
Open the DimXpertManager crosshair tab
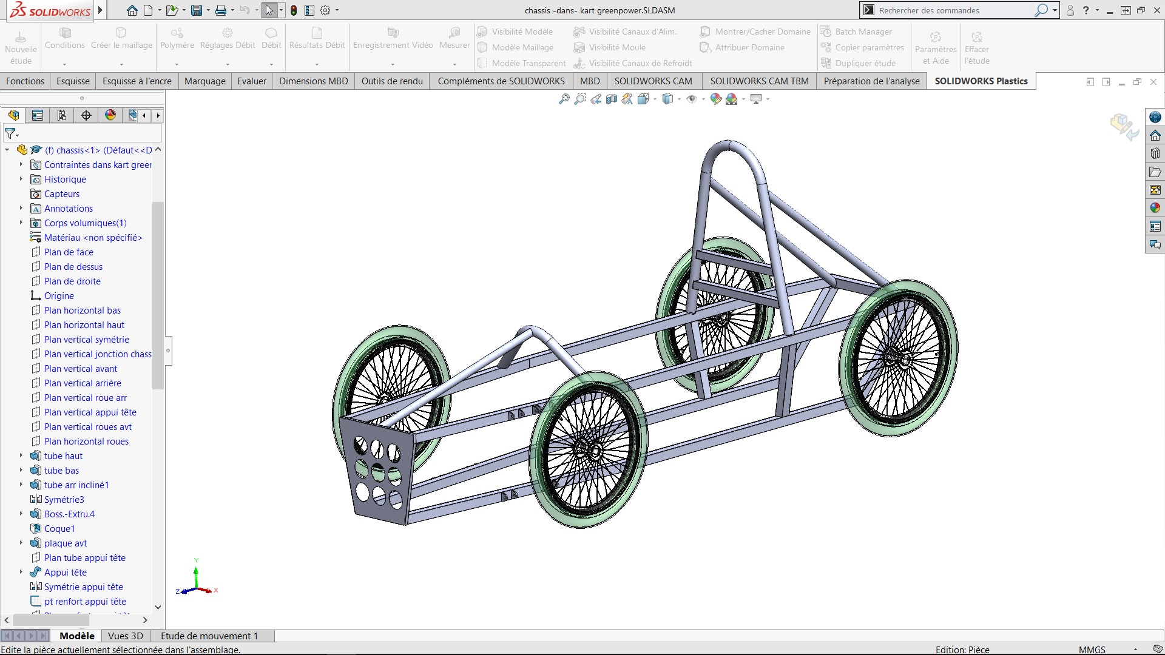86,115
